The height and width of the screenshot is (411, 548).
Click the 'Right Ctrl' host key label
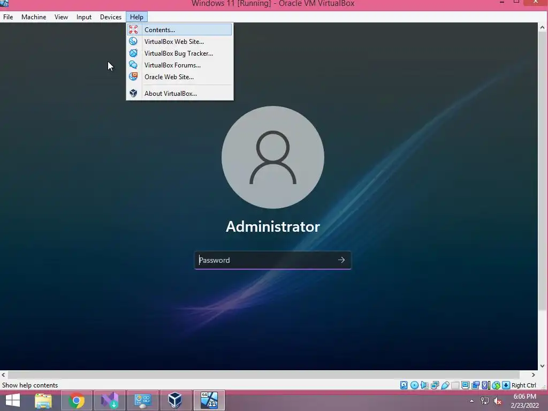523,385
